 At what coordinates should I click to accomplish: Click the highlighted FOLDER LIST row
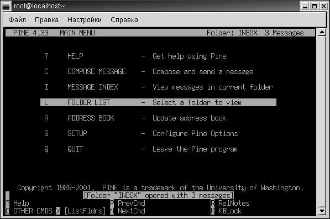coord(158,102)
